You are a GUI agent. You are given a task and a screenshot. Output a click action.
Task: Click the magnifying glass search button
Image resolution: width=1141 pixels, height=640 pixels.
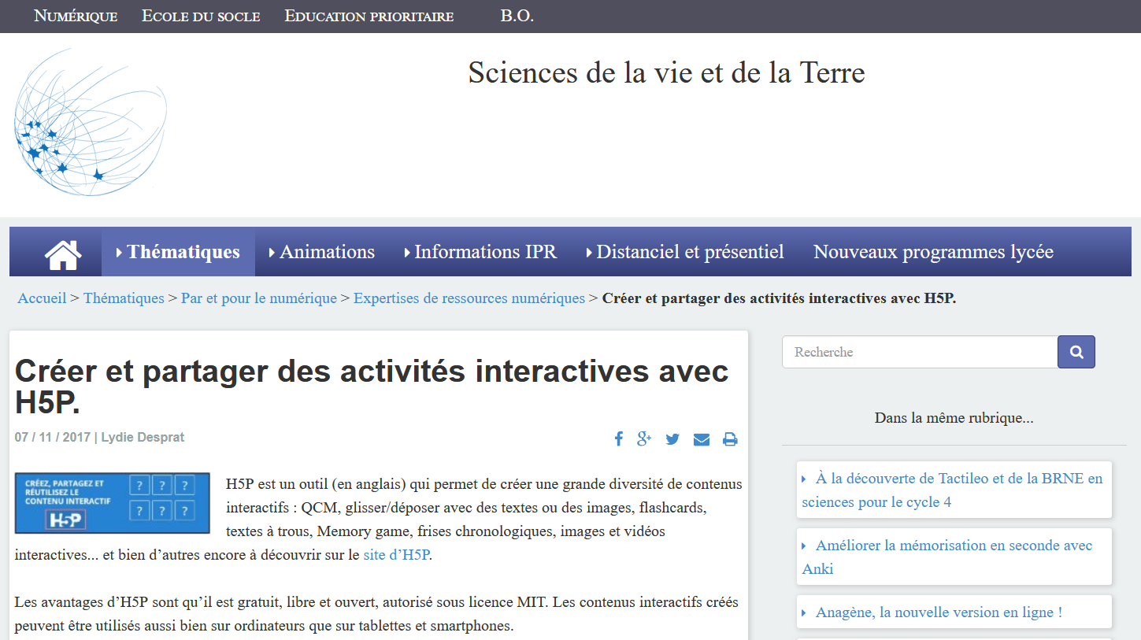[x=1076, y=352]
